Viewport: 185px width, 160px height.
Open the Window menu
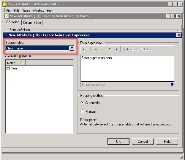tap(39, 11)
